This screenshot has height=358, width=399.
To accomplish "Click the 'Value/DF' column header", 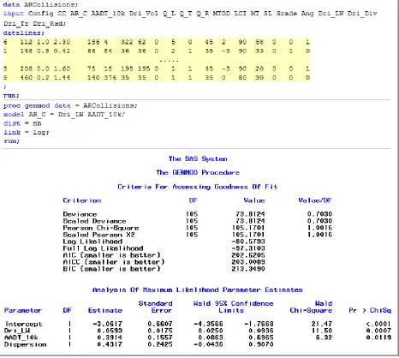I will point(315,200).
